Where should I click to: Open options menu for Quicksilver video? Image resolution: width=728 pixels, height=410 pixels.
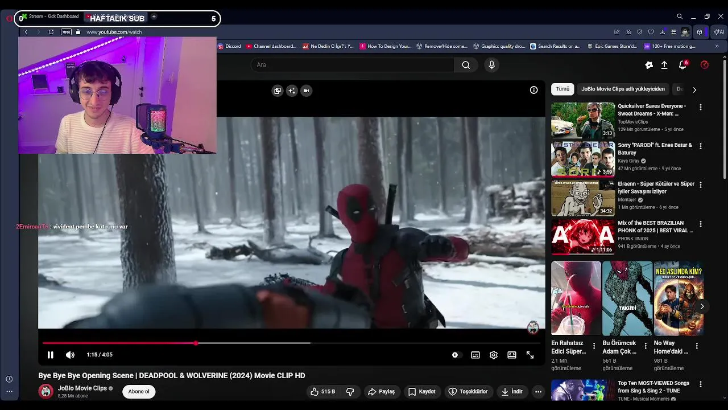click(x=700, y=107)
